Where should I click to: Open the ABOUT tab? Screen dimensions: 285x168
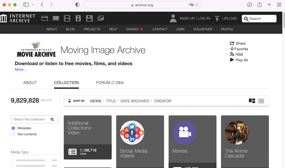coord(30,83)
